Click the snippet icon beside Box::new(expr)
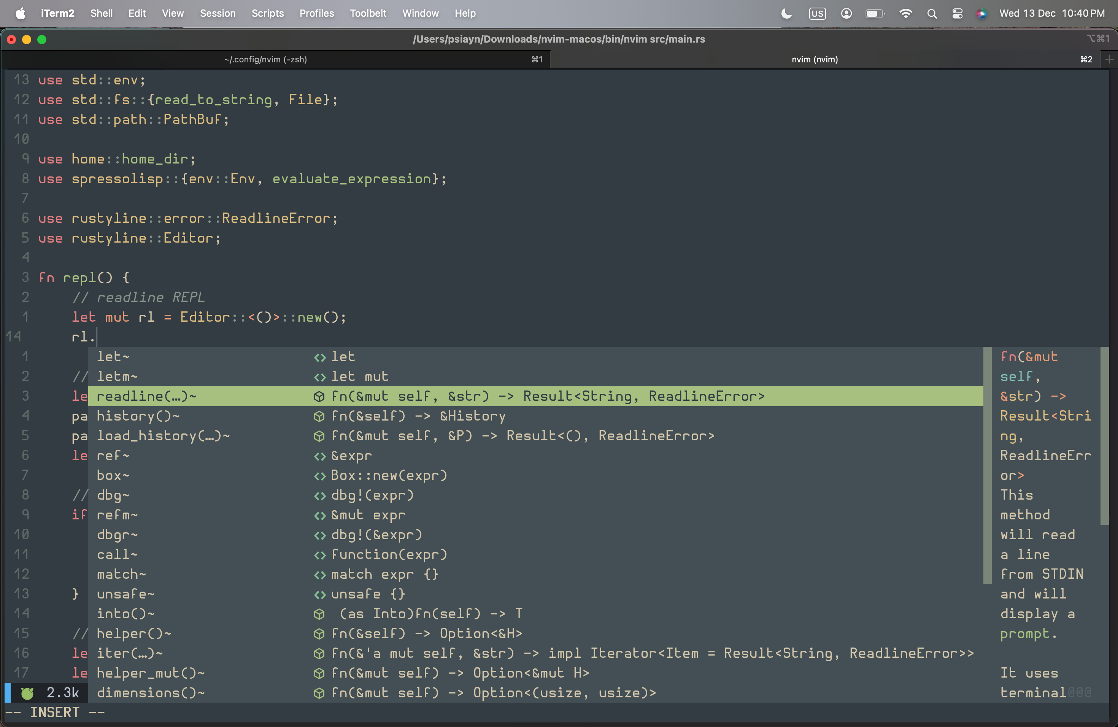1118x727 pixels. pyautogui.click(x=320, y=476)
